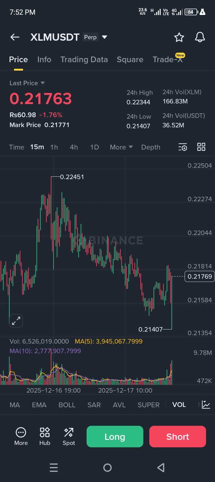Image resolution: width=215 pixels, height=482 pixels.
Task: Tap the 0.21407 low price label on chart
Action: [150, 329]
